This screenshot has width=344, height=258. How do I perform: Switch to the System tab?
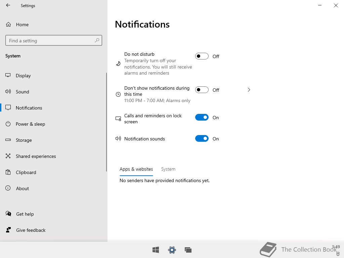[x=168, y=169]
